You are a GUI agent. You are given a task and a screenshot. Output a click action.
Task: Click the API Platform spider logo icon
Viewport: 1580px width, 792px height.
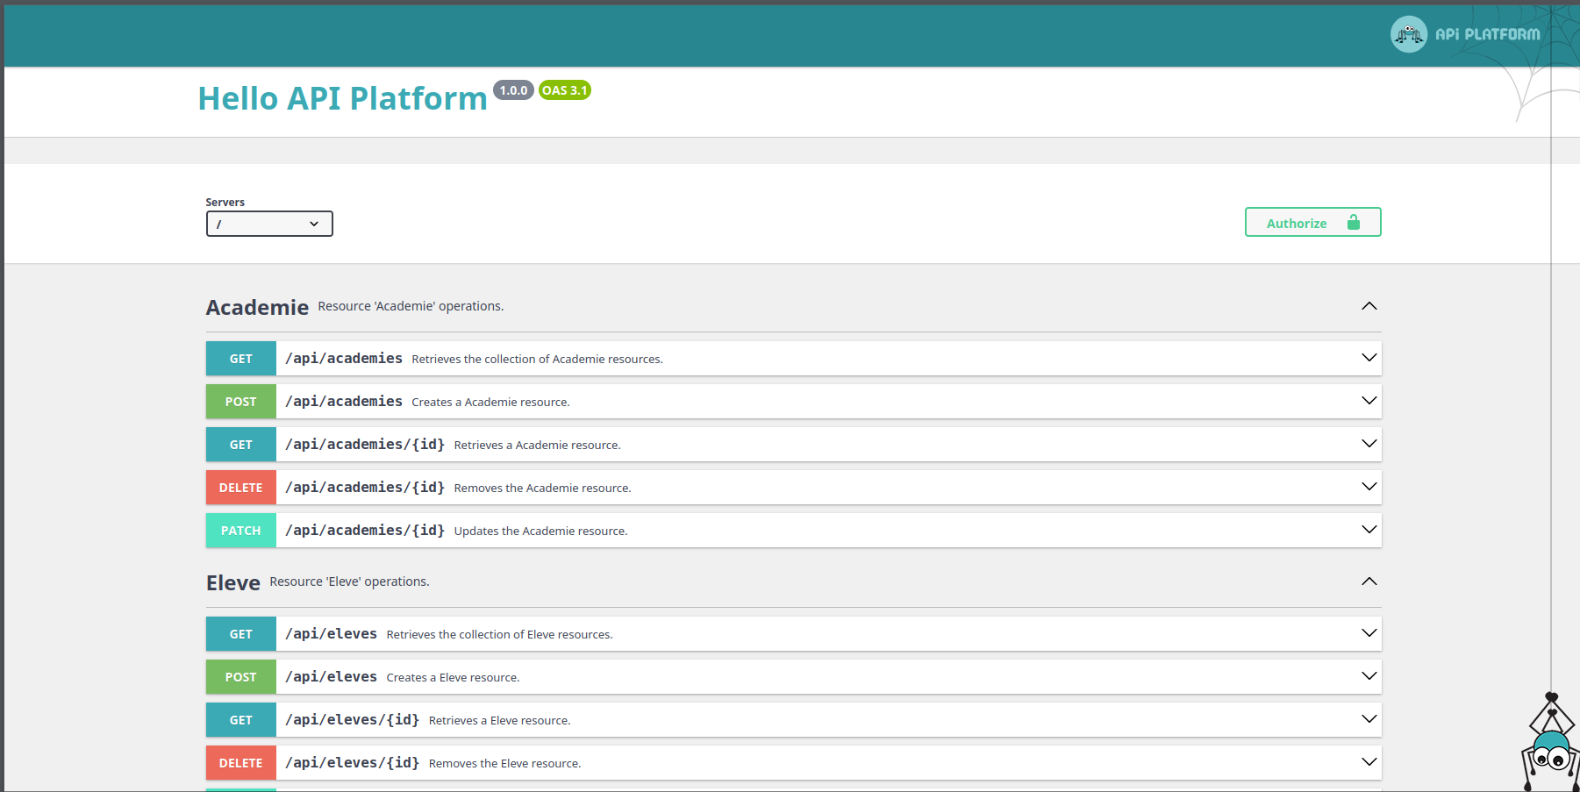(x=1408, y=34)
